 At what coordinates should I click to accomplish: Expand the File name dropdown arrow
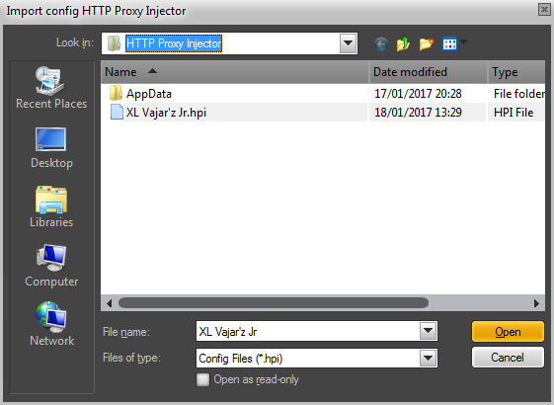(429, 331)
